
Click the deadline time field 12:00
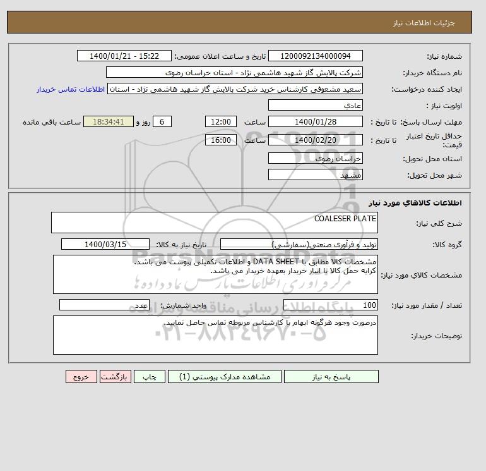coord(221,122)
